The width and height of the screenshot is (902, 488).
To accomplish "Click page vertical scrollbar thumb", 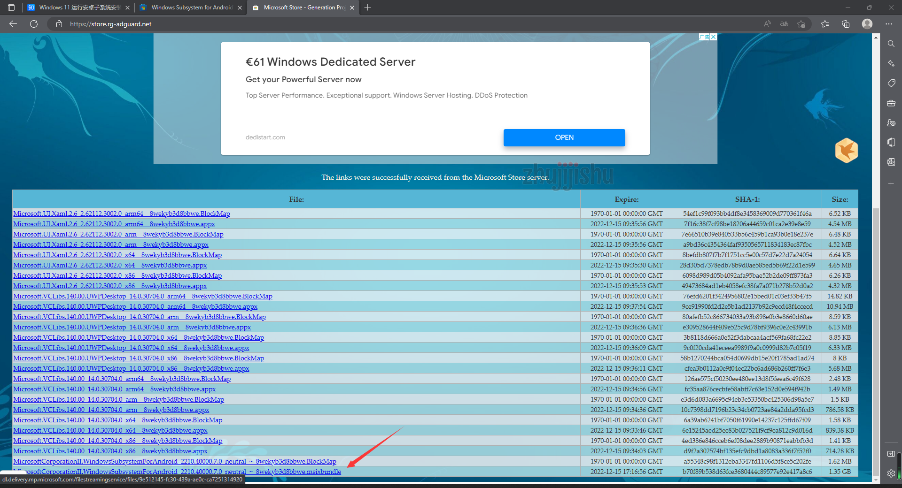I will (876, 342).
